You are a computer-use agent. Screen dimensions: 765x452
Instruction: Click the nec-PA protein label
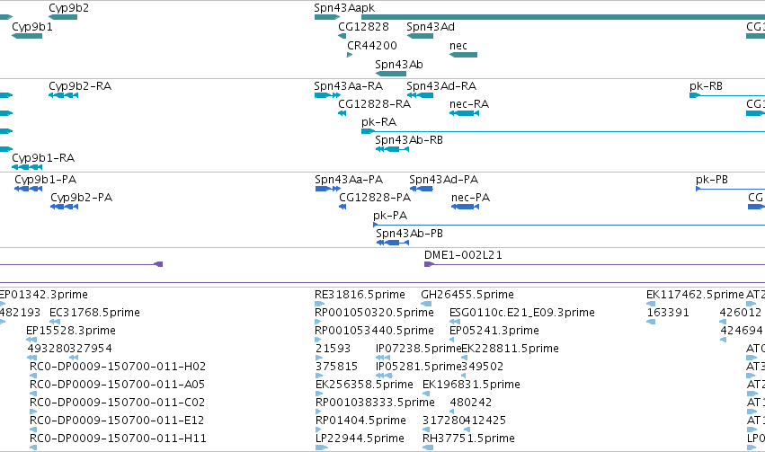[471, 198]
